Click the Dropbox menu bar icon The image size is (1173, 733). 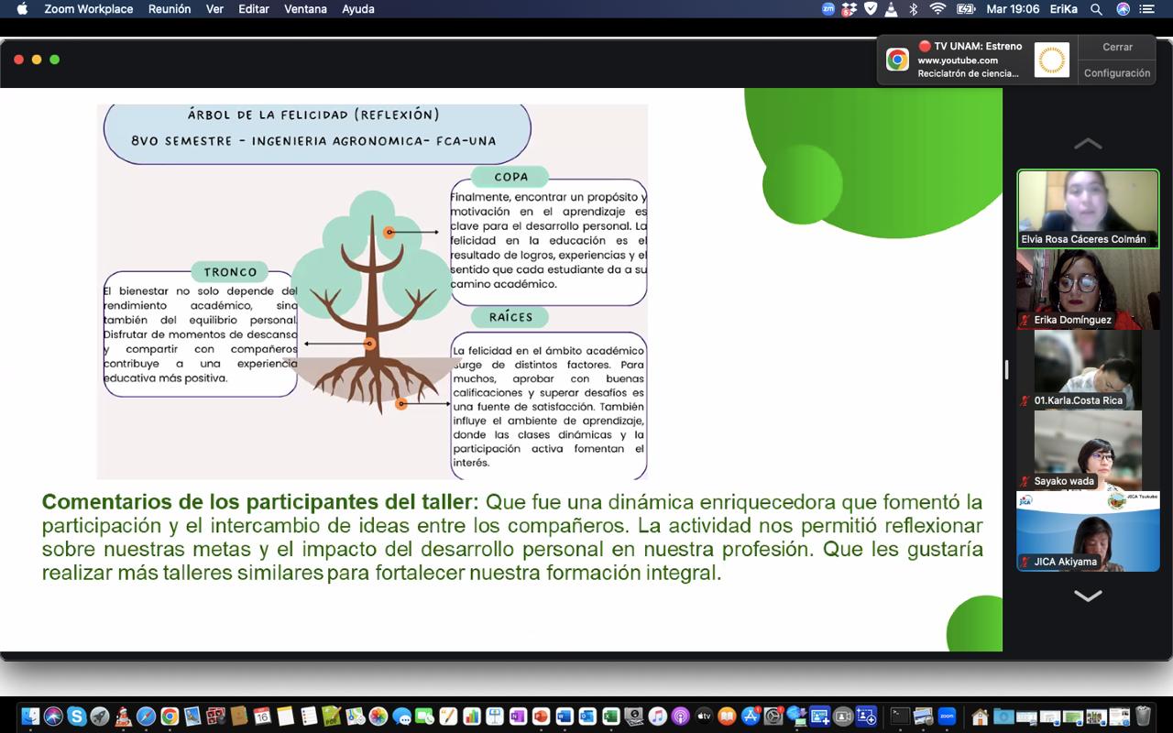click(850, 9)
